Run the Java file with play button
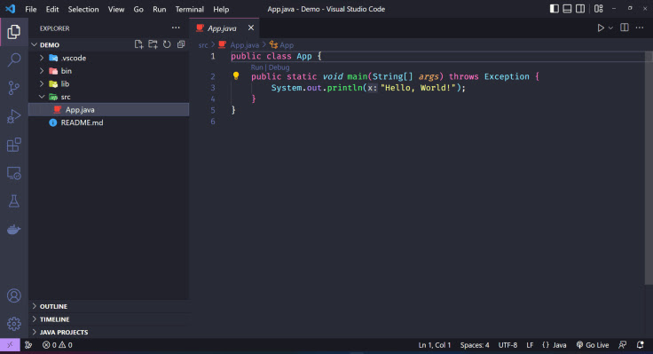653x354 pixels. (601, 28)
